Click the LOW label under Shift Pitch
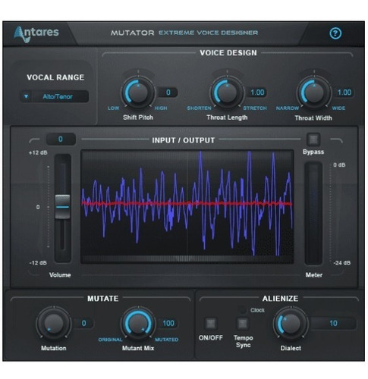 pos(113,108)
